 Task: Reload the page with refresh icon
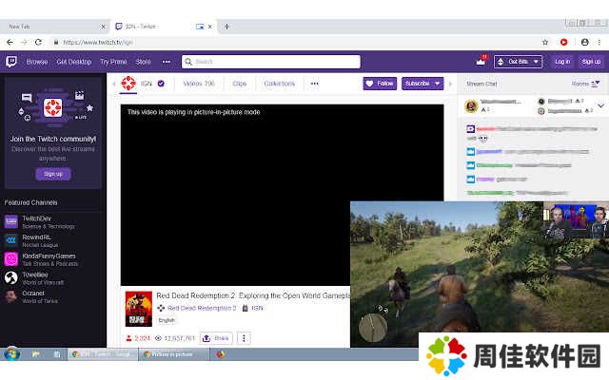point(38,42)
